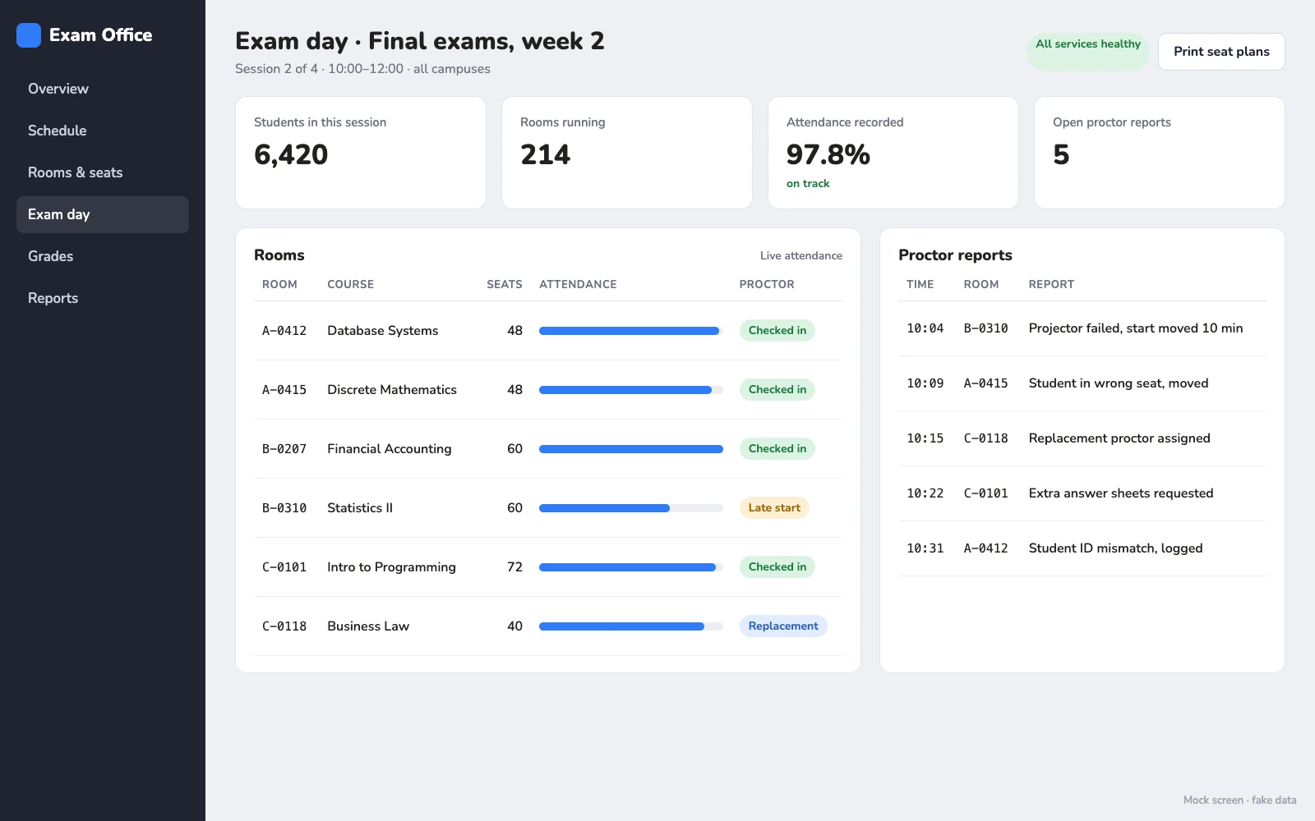This screenshot has height=821, width=1315.
Task: Click the 10:04 time in Proctor reports
Action: 925,328
